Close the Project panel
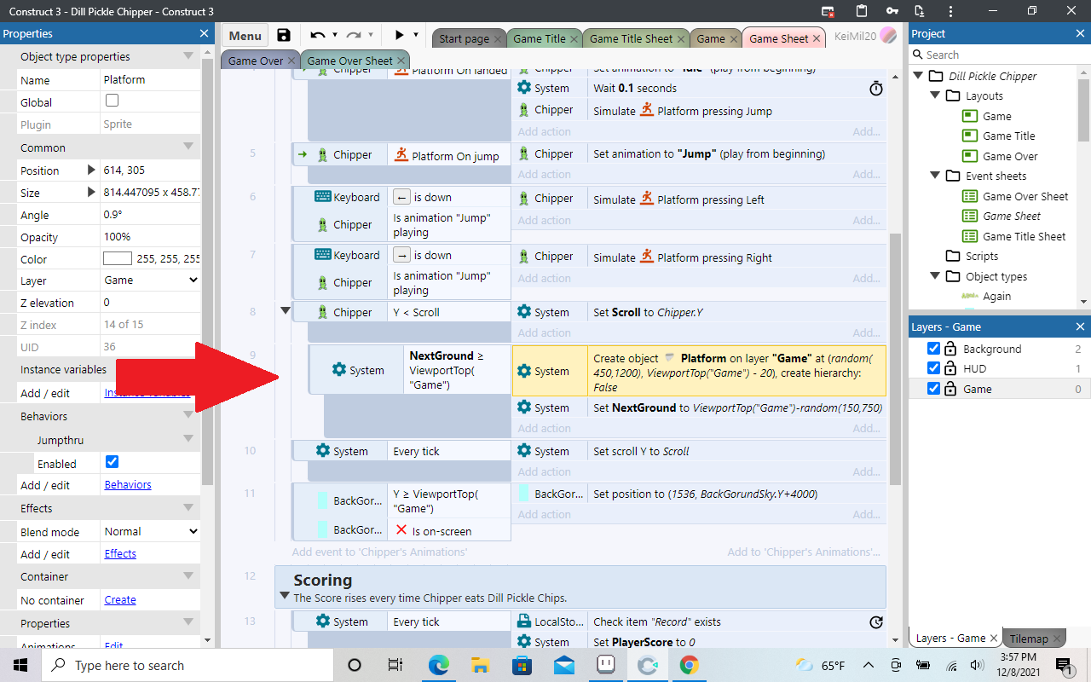 1081,33
